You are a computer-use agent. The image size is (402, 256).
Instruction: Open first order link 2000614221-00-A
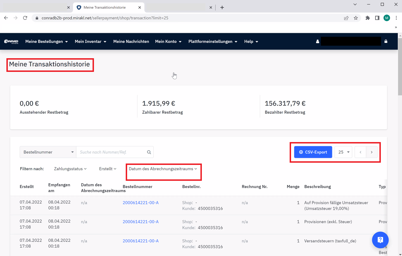[x=141, y=203]
